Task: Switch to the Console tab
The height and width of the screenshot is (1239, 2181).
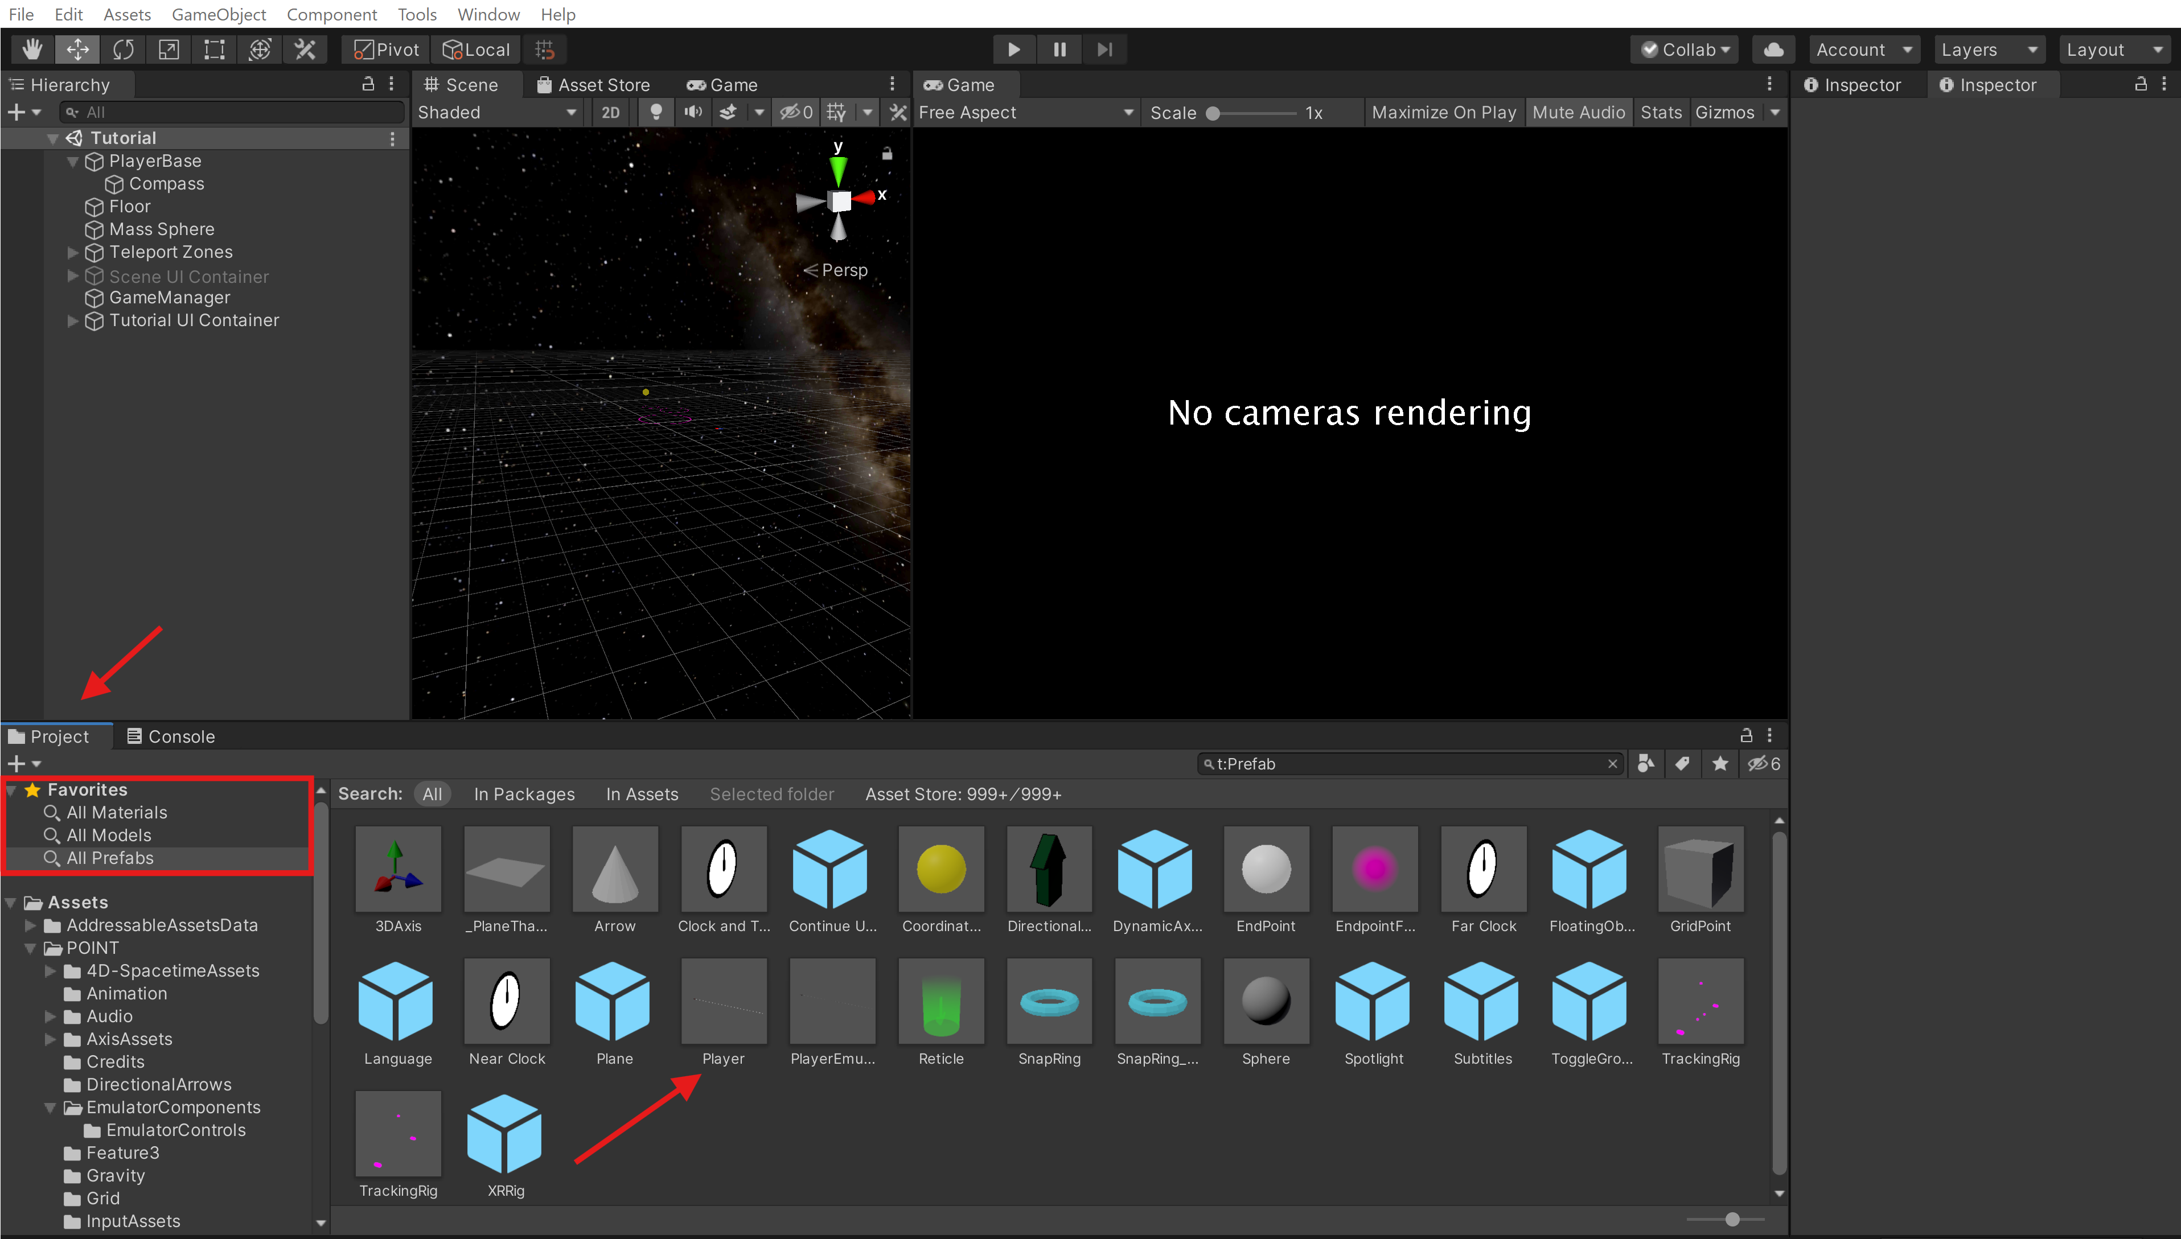Action: tap(171, 736)
